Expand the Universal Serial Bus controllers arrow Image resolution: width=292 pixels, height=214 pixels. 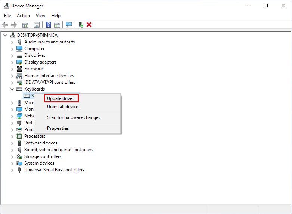tap(12, 170)
